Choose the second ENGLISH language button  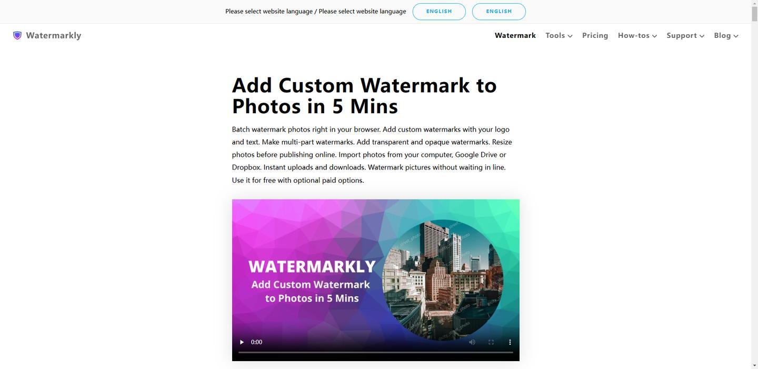[499, 12]
